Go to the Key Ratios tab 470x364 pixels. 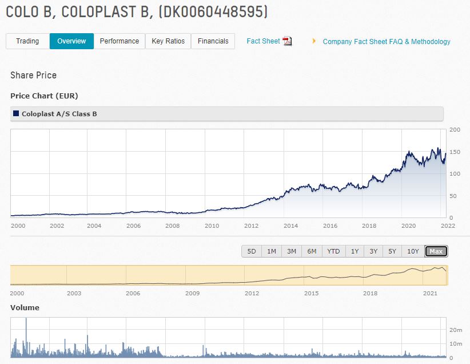coord(168,41)
